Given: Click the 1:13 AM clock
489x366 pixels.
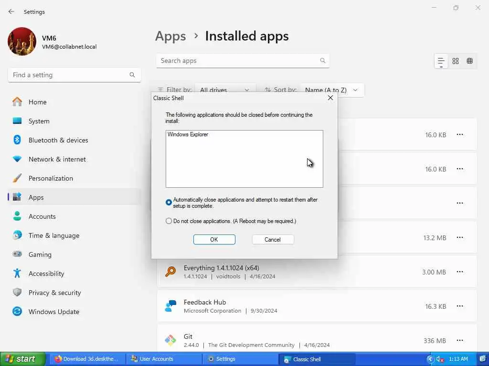Looking at the screenshot, I should 458,359.
